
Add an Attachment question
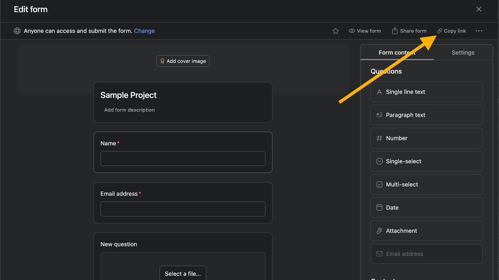(426, 231)
